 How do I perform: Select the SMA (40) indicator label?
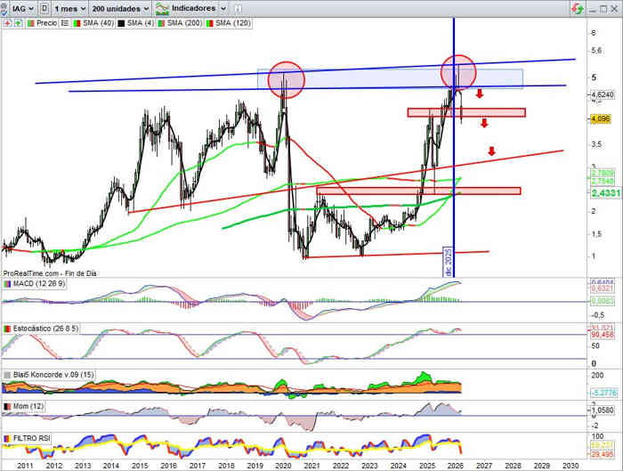[93, 23]
